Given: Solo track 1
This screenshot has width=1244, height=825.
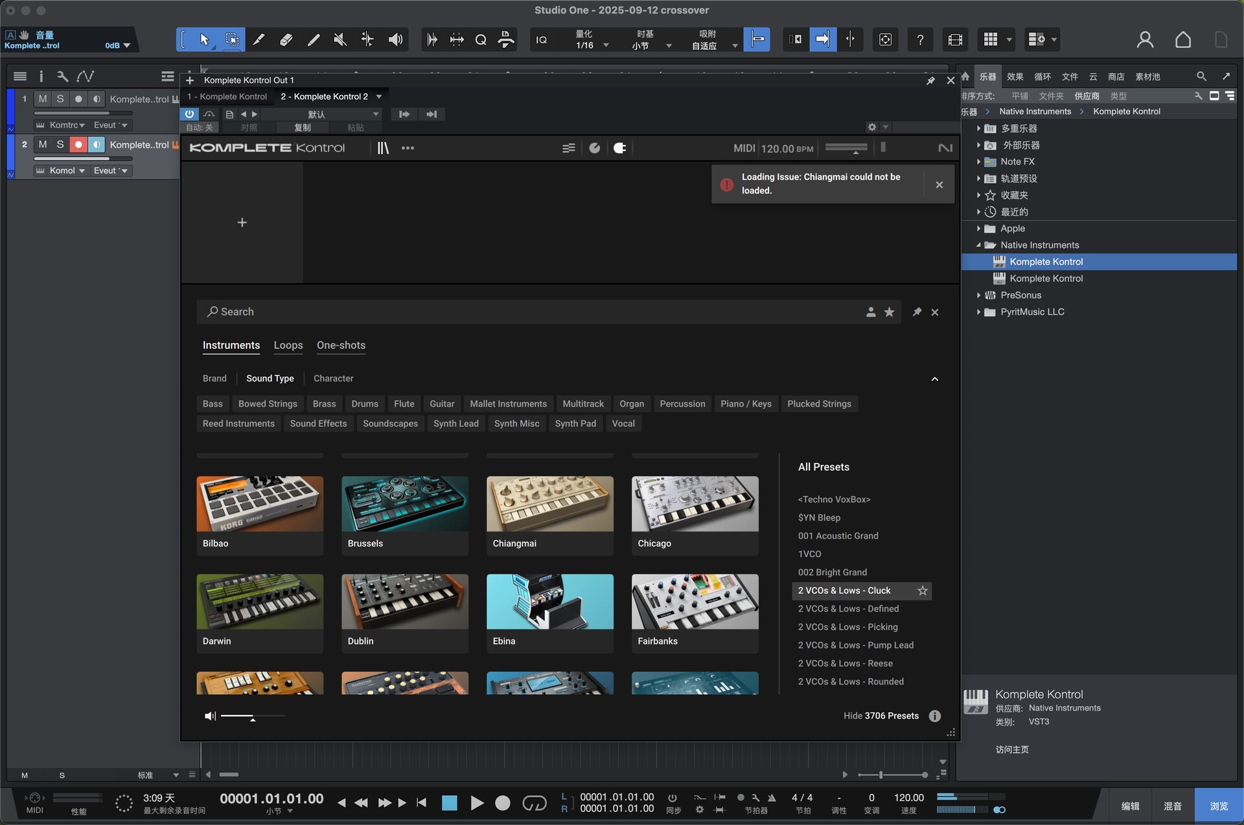Looking at the screenshot, I should pyautogui.click(x=60, y=98).
